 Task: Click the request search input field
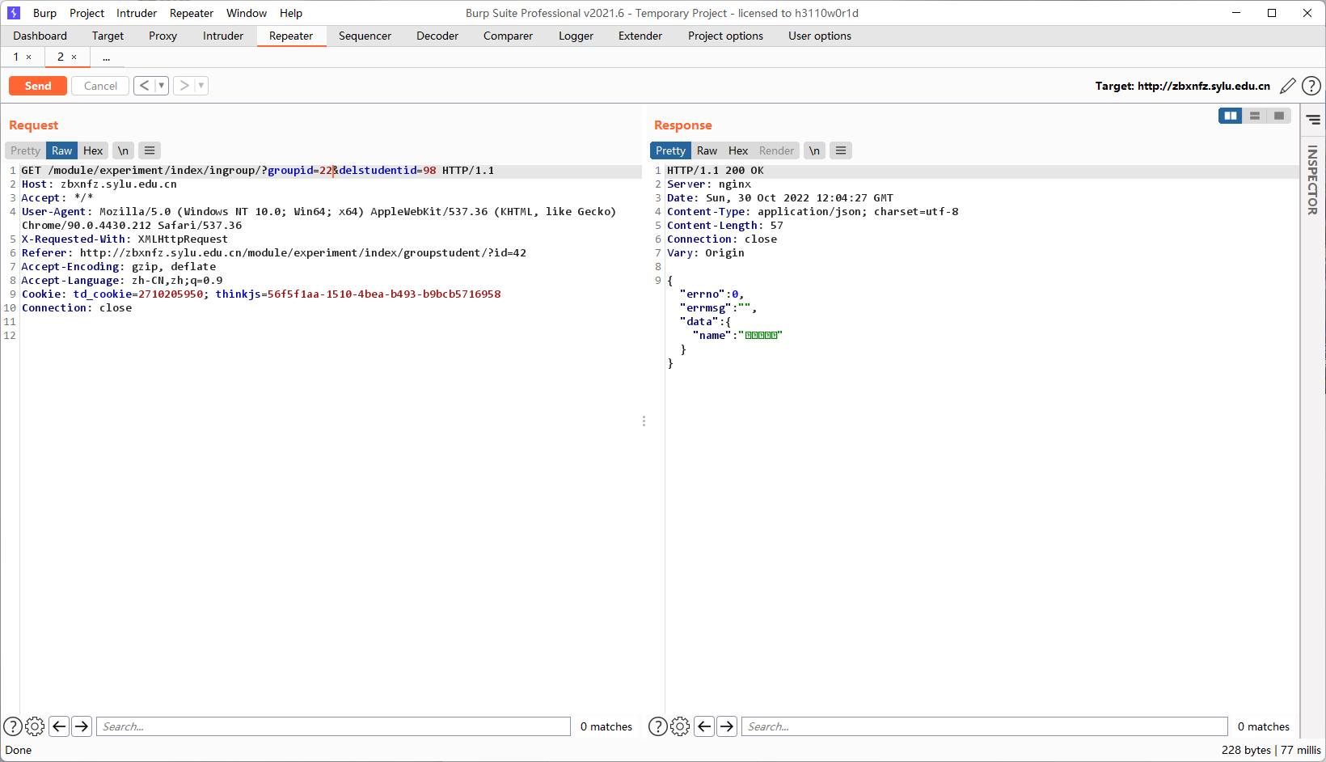(x=333, y=726)
